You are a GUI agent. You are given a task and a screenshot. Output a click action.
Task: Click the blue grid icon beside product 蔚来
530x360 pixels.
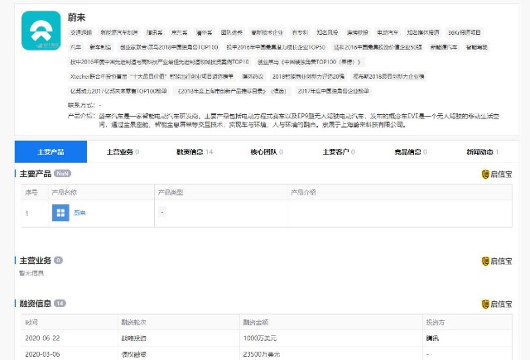coord(60,213)
